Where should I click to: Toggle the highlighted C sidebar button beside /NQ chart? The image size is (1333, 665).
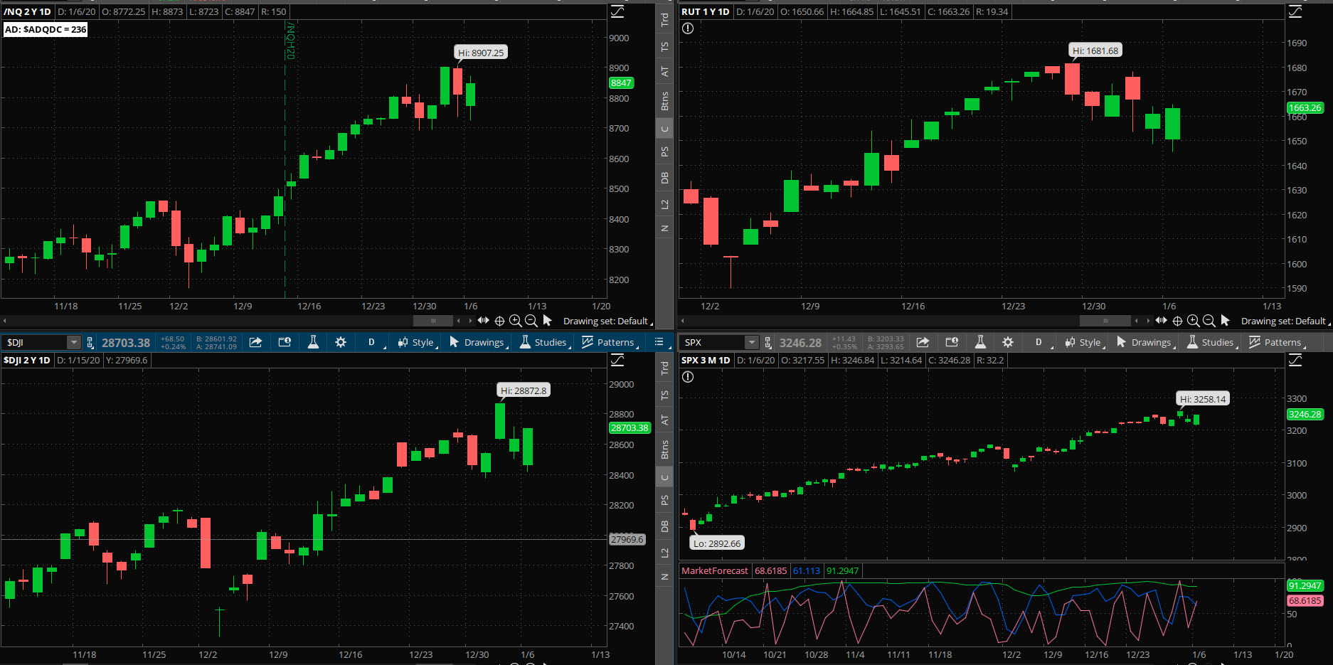coord(664,129)
